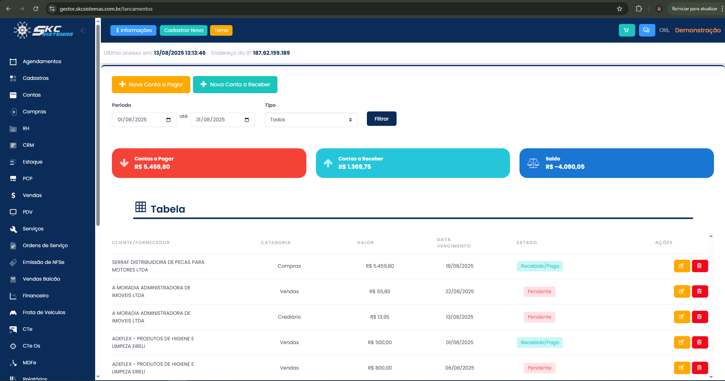
Task: Delete the R$ 55,80 Vendas entry
Action: click(700, 292)
